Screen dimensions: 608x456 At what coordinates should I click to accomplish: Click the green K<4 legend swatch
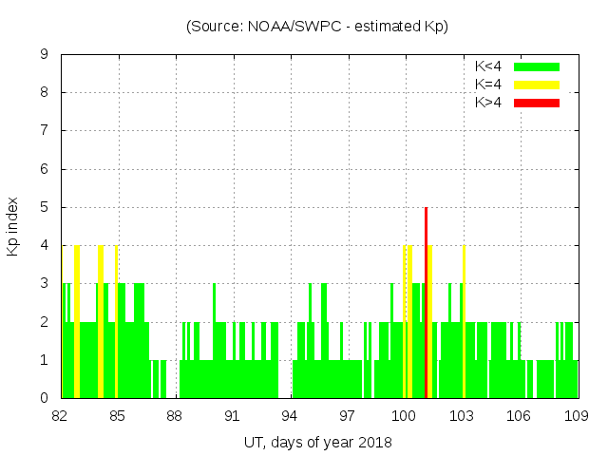click(x=537, y=66)
